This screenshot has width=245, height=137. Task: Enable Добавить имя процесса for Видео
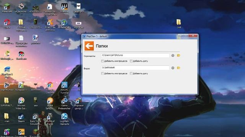(x=102, y=73)
